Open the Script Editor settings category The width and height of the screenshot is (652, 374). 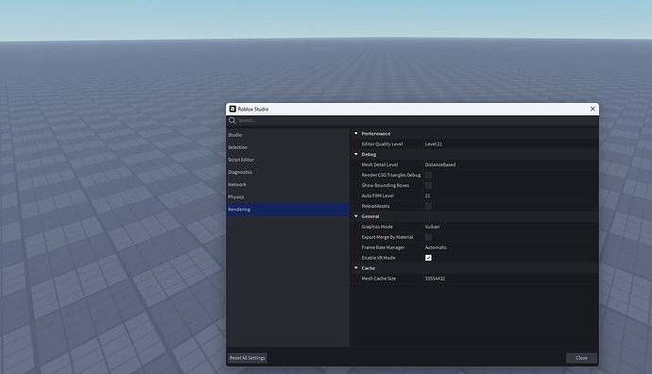point(288,160)
